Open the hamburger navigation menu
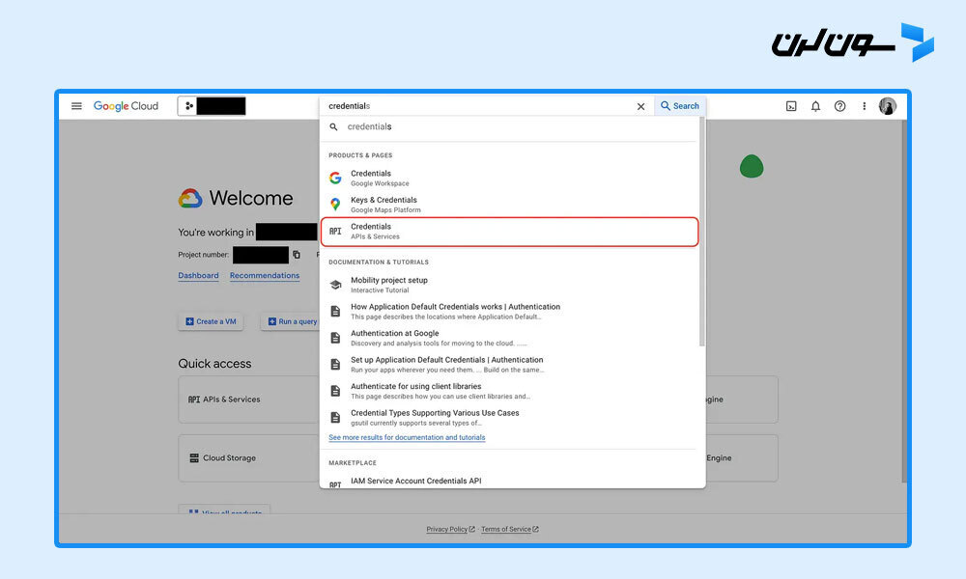This screenshot has width=966, height=579. [76, 106]
